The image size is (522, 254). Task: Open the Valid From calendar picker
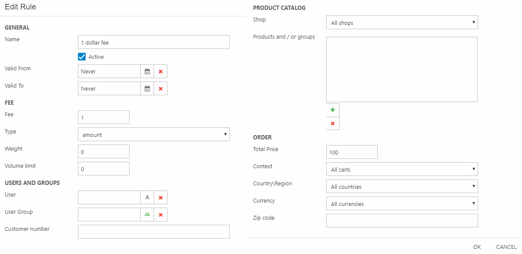(x=147, y=71)
